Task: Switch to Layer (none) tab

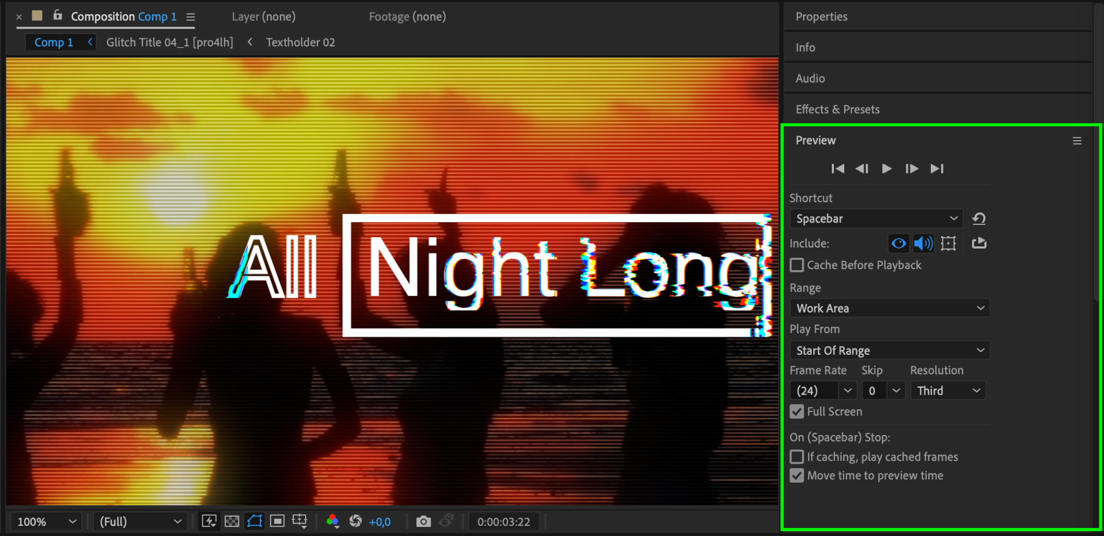Action: click(x=264, y=17)
